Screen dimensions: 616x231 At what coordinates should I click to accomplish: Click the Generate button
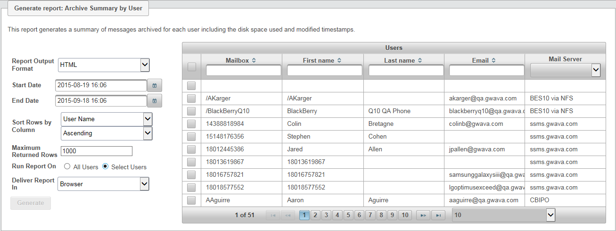coord(31,203)
